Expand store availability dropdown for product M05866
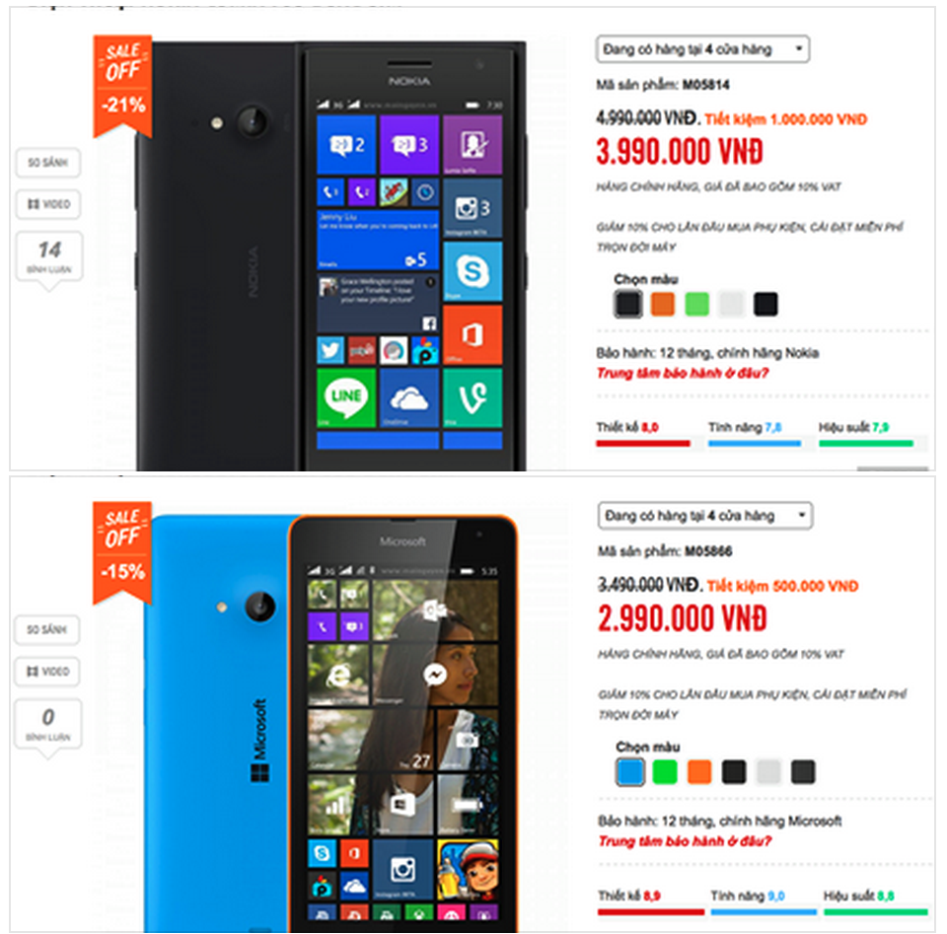The image size is (947, 934). pyautogui.click(x=704, y=516)
